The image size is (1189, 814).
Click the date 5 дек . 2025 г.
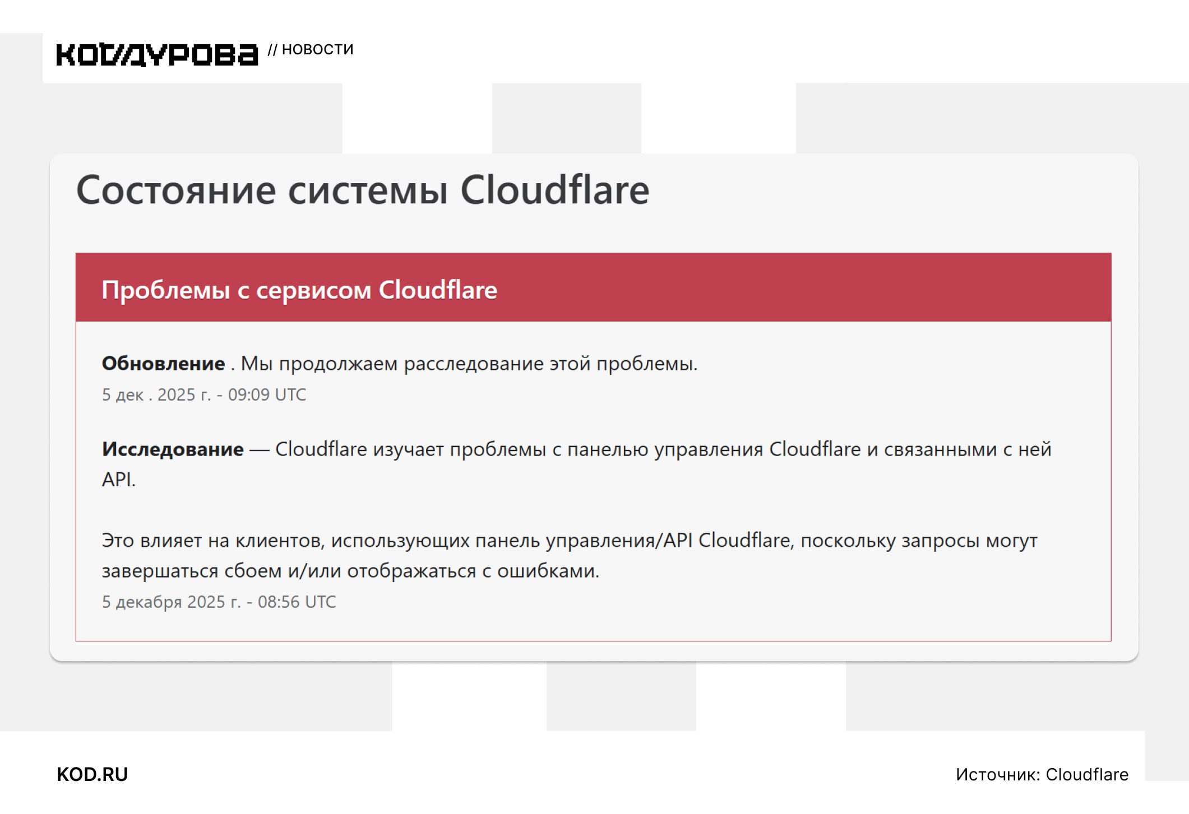tap(156, 395)
